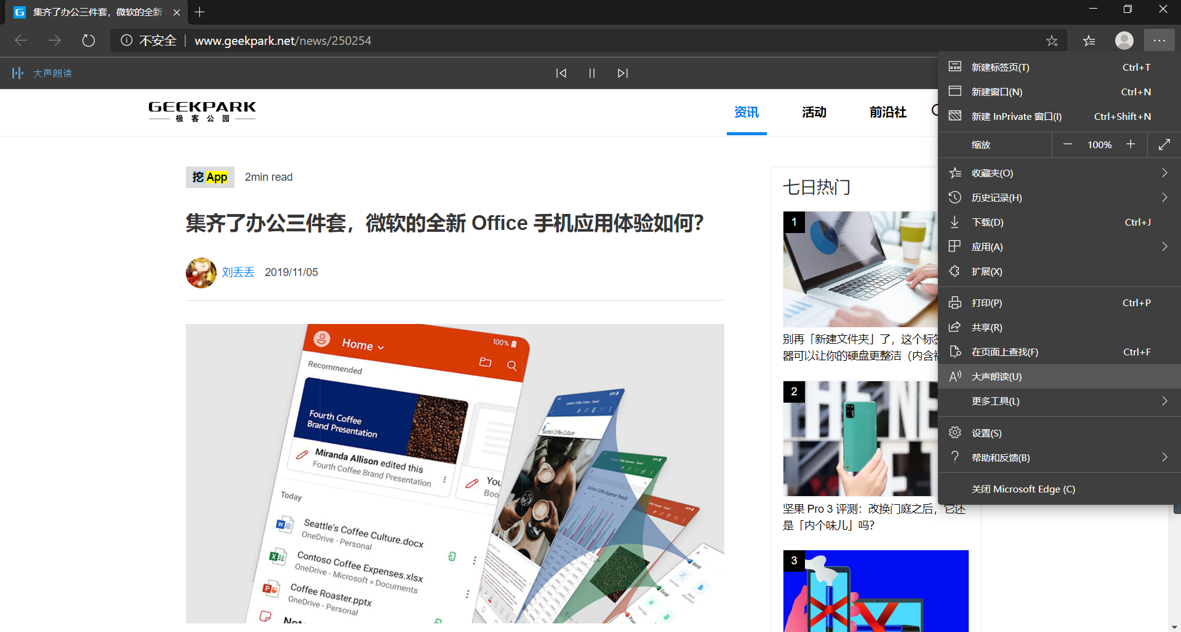Open hot article 3 thumbnail
The image size is (1181, 632).
pos(876,591)
